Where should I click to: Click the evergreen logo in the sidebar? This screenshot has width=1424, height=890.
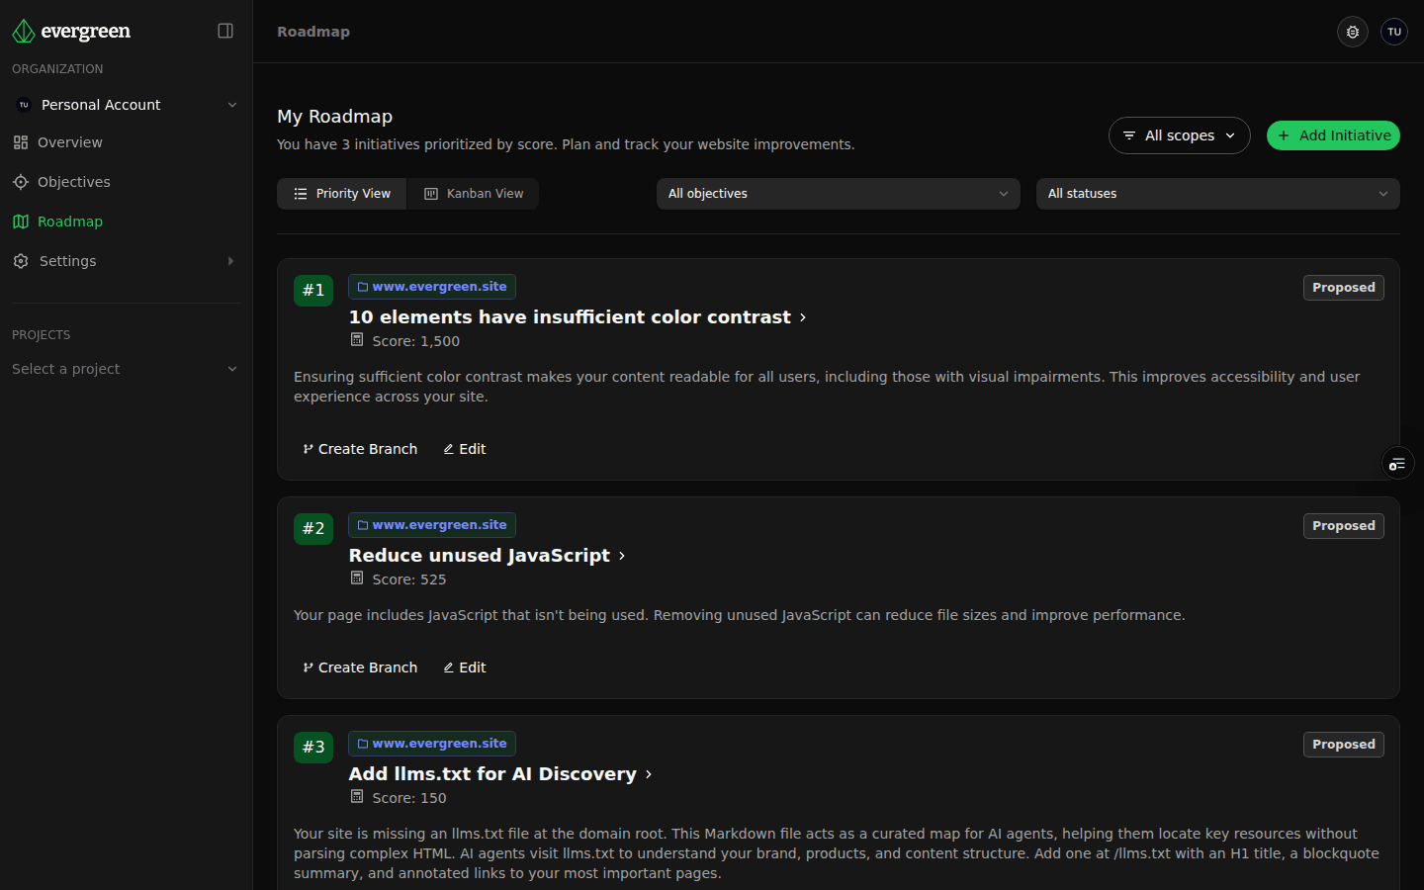(71, 31)
